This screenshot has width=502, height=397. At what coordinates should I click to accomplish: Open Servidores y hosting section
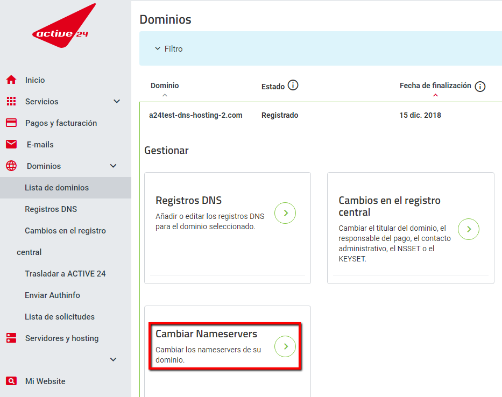pyautogui.click(x=62, y=338)
